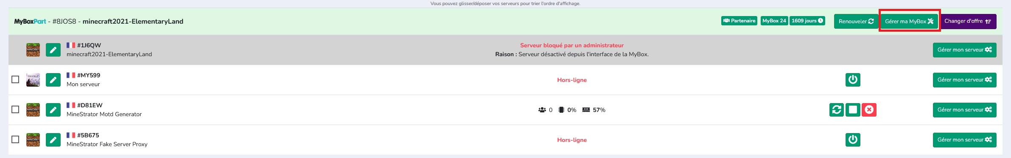Kill server #D81EW with red X icon
Viewport: 1011px width, 158px height.
869,110
